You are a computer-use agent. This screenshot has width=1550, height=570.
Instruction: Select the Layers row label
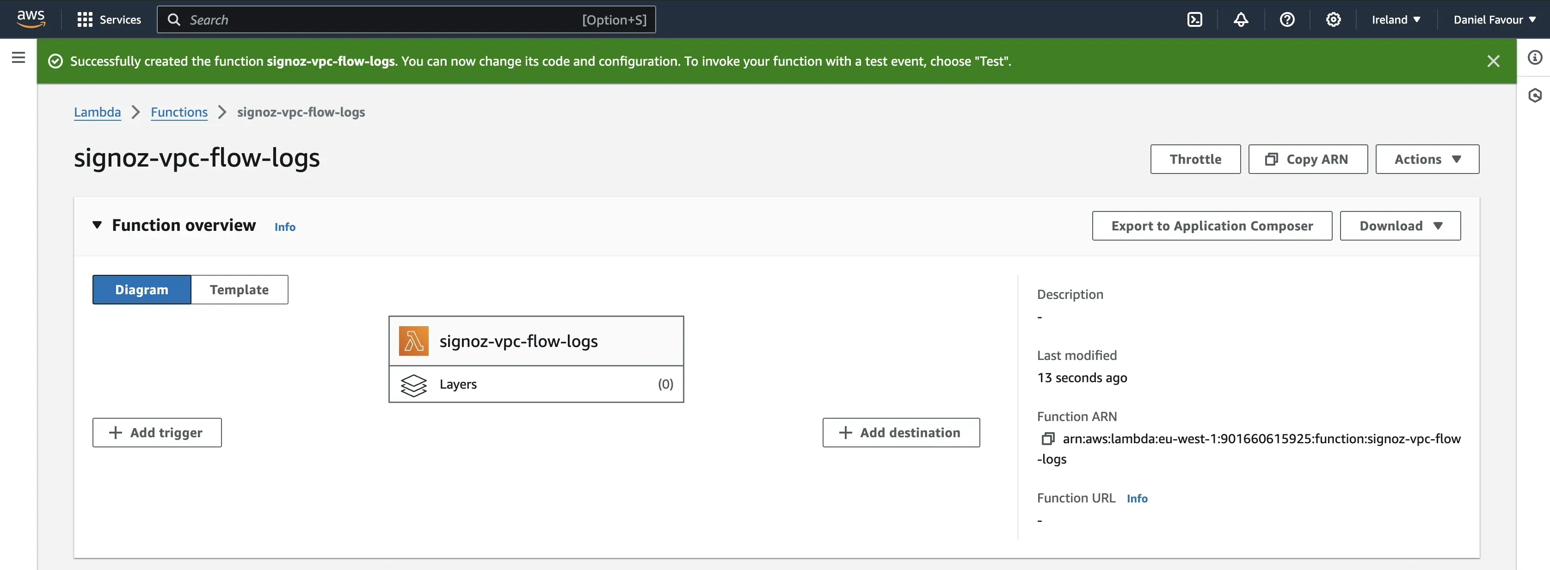[x=458, y=384]
